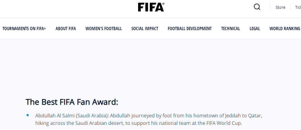The height and width of the screenshot is (130, 301).
Task: Open the Technical menu item
Action: pyautogui.click(x=231, y=29)
